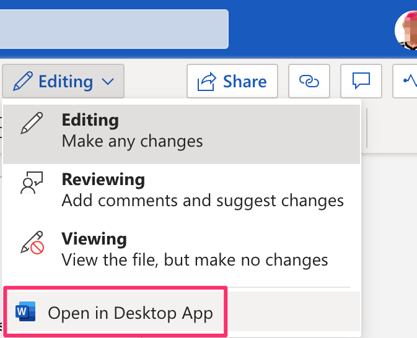Open the comments speech bubble icon
417x338 pixels.
pyautogui.click(x=361, y=81)
